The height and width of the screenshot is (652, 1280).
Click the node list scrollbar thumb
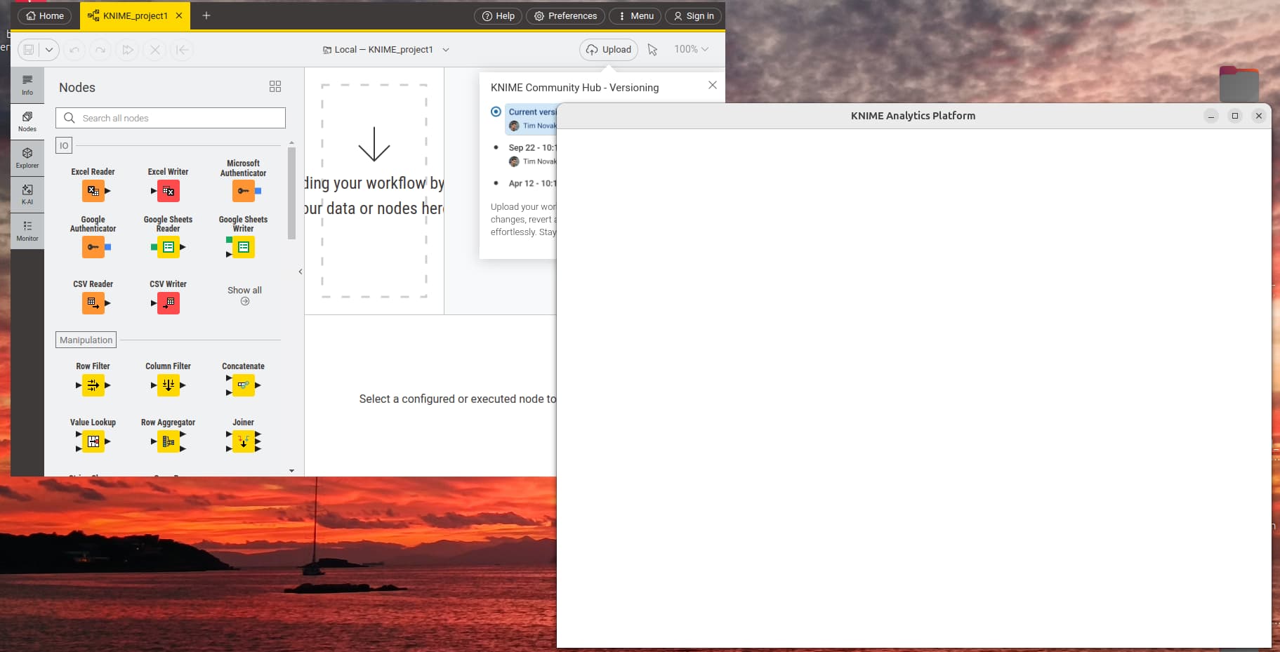[291, 193]
